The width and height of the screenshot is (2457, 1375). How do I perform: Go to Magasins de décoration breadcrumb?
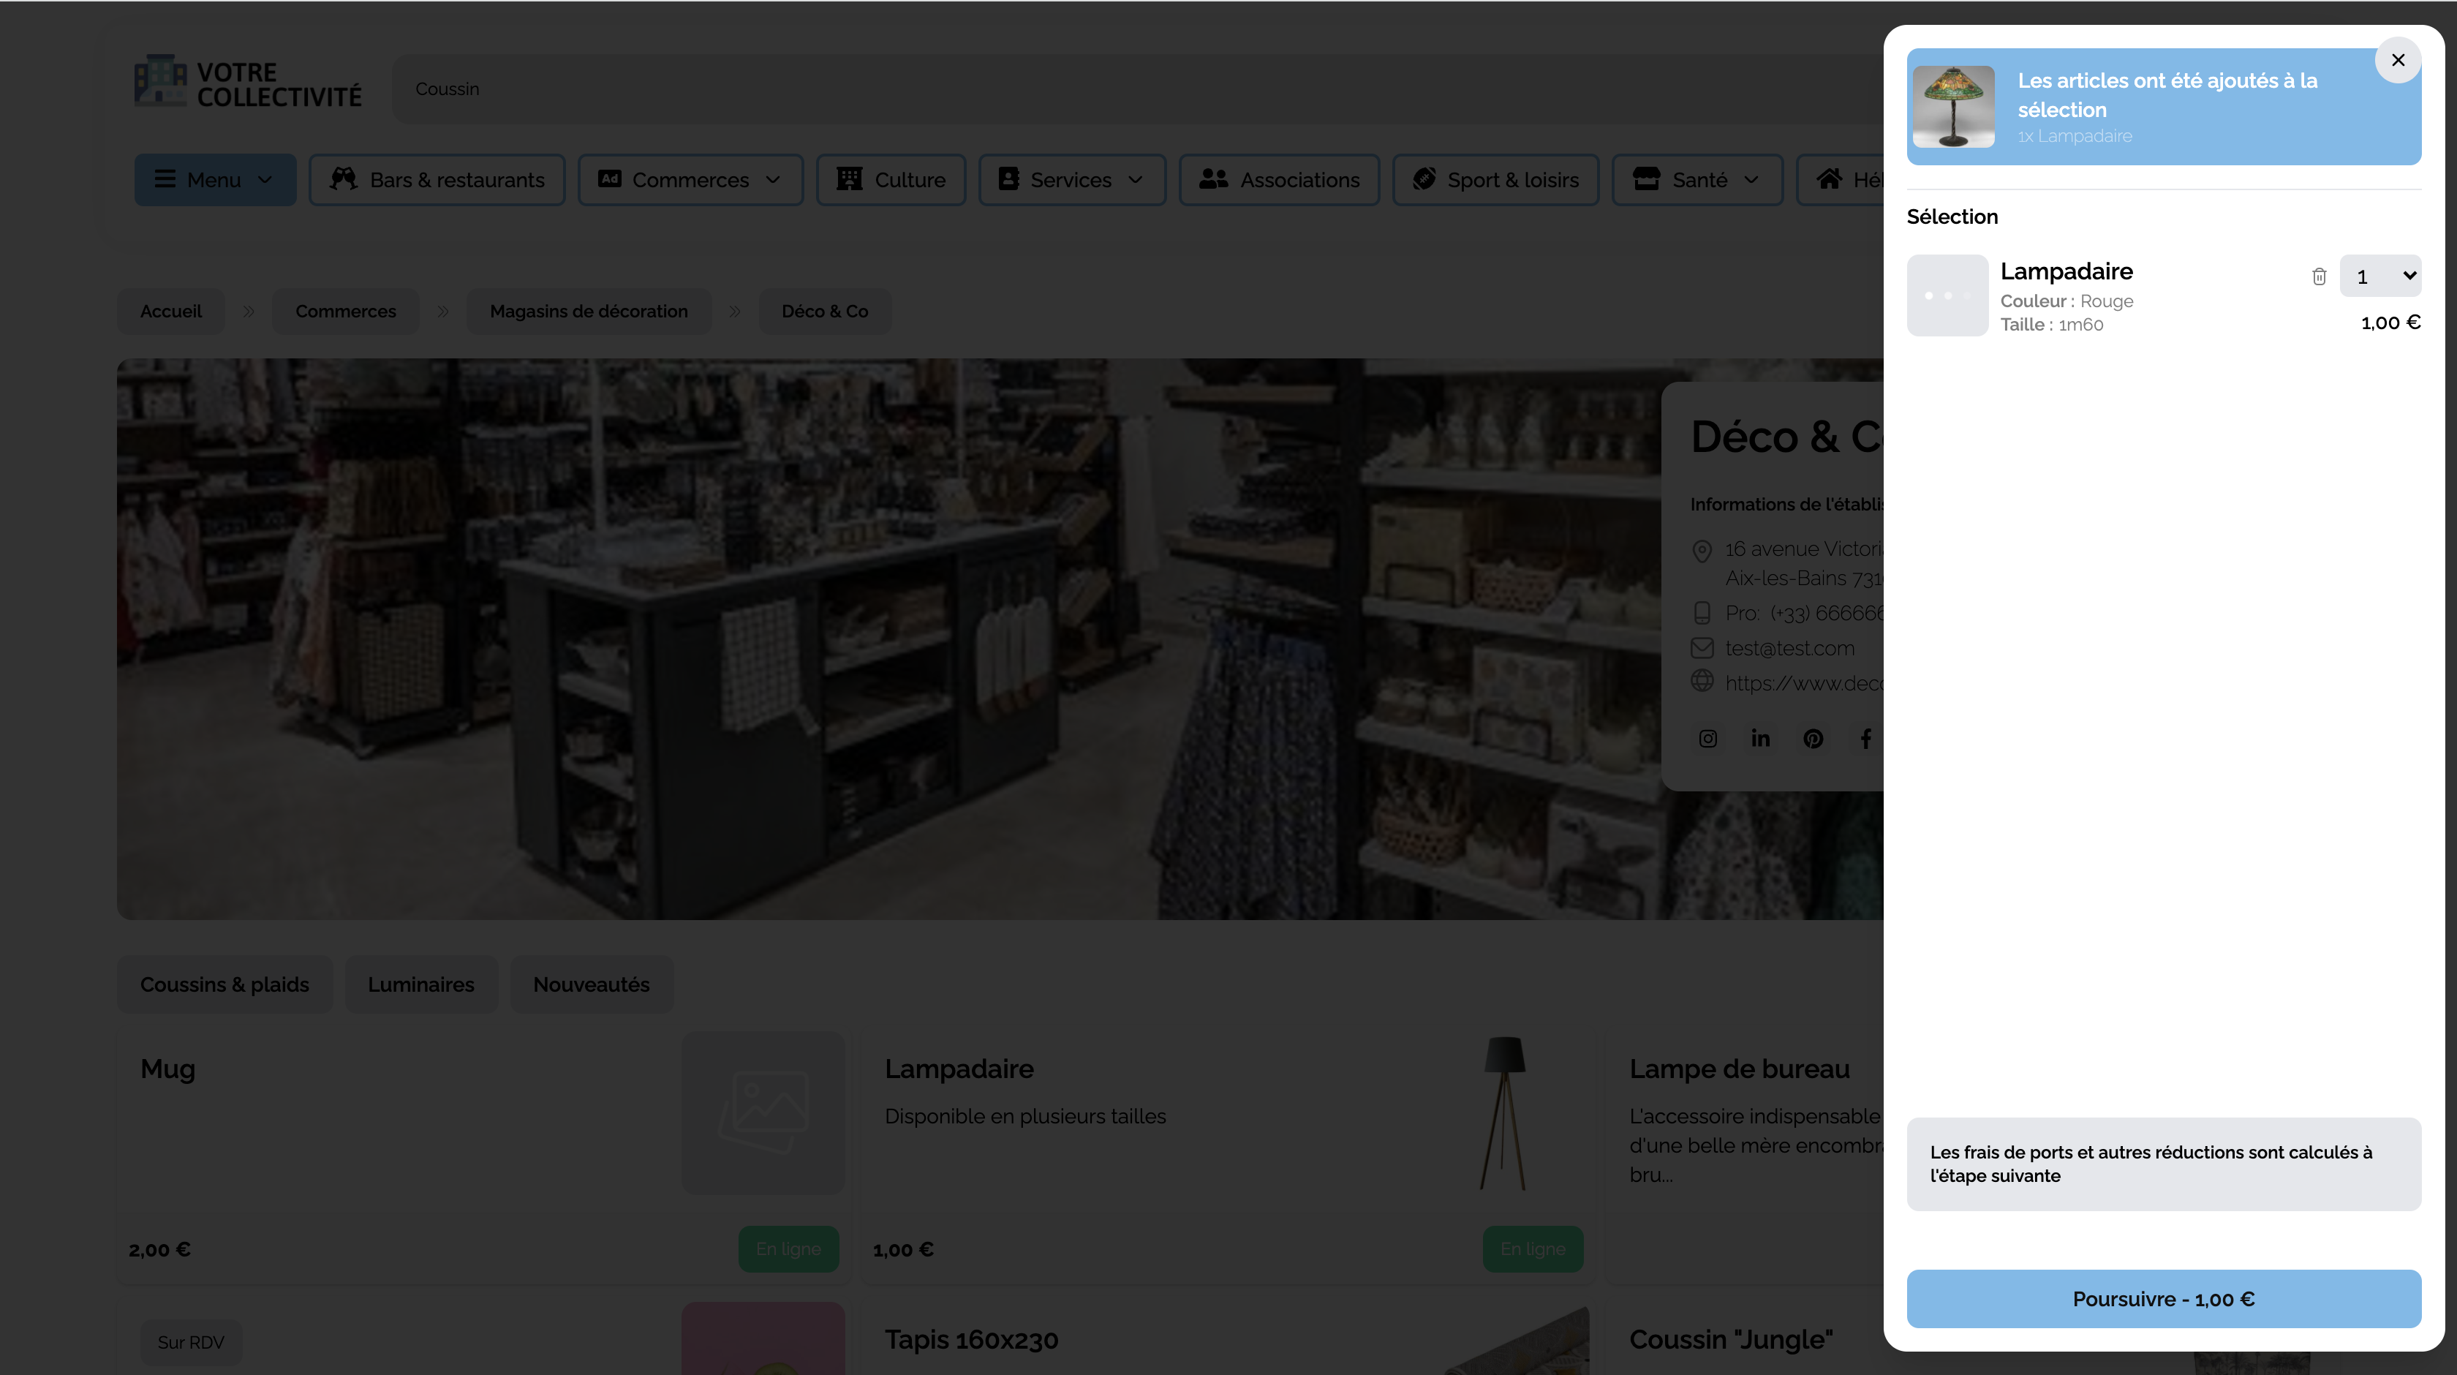point(589,311)
